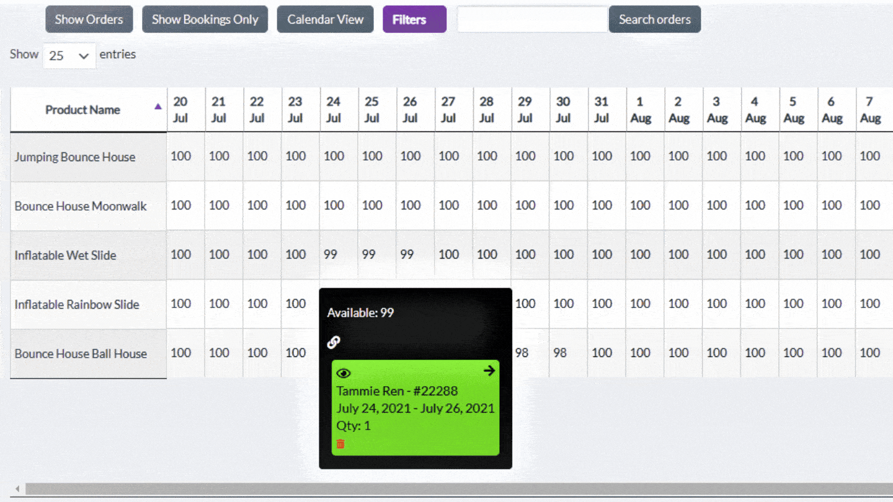Screen dimensions: 893x502
Task: Select Bounce House Ball House row name
Action: [x=81, y=354]
